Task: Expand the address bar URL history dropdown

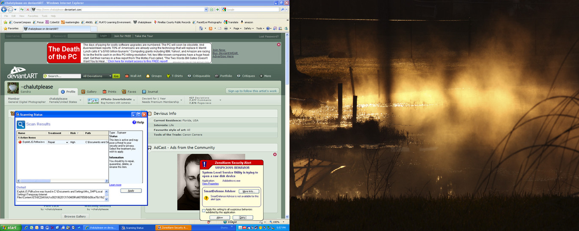Action: pos(206,9)
